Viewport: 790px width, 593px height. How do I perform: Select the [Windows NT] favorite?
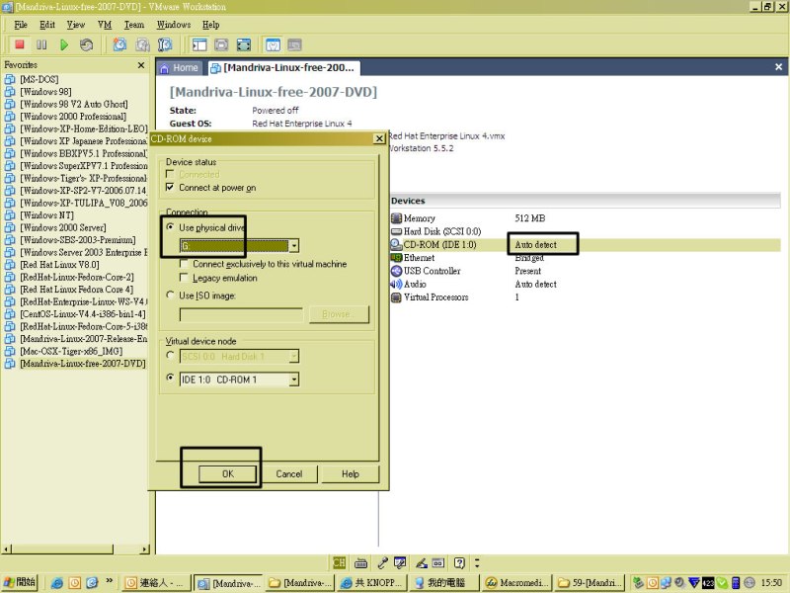tap(46, 215)
